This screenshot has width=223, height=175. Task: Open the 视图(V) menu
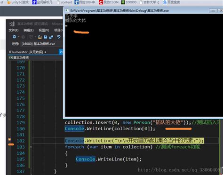click(44, 30)
